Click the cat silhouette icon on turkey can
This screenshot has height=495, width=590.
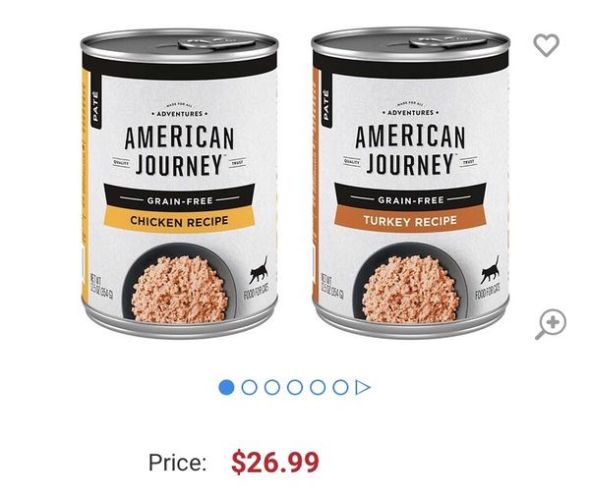pos(490,269)
